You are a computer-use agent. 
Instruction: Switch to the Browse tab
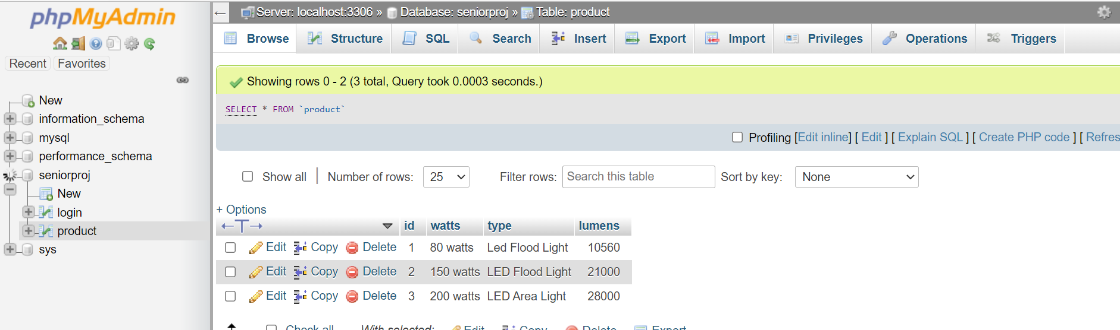(x=256, y=39)
